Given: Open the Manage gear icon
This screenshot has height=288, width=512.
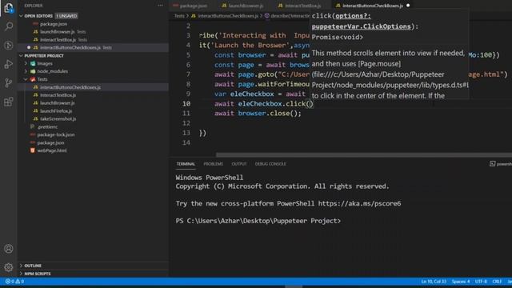Looking at the screenshot, I should tap(9, 267).
